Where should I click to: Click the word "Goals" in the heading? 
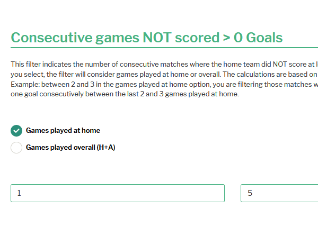265,38
